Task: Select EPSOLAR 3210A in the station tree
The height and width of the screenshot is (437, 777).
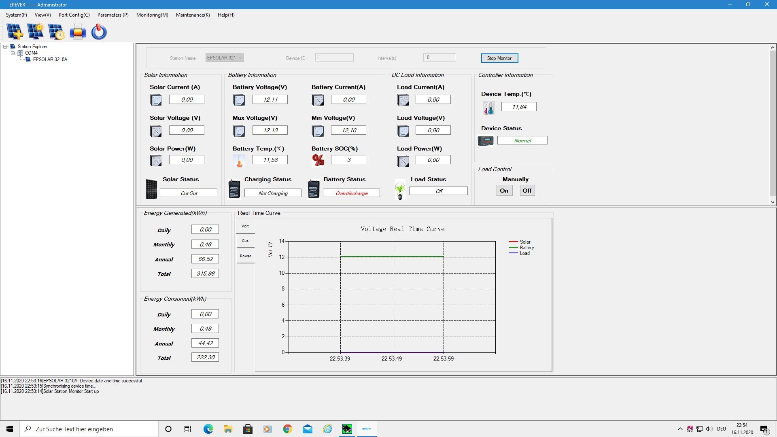Action: click(50, 59)
